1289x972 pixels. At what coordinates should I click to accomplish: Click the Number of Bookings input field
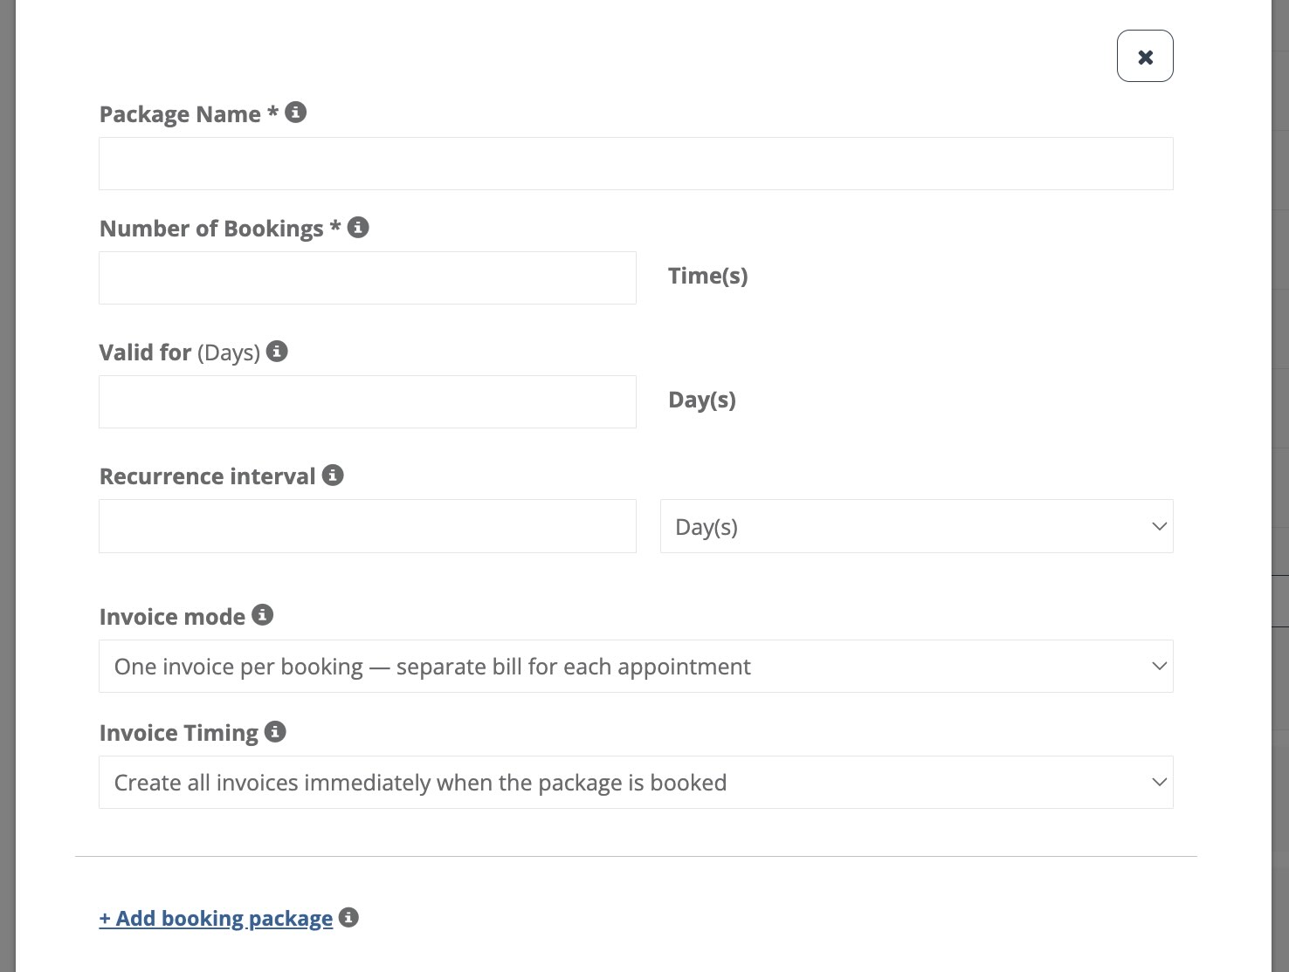(x=368, y=278)
